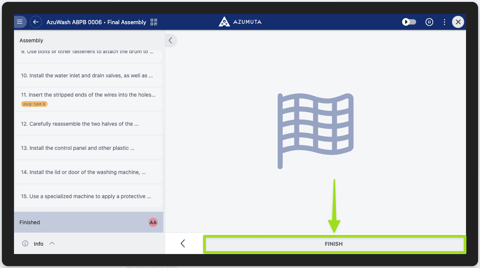
Task: Open step 15 apply protective coating
Action: [x=88, y=196]
